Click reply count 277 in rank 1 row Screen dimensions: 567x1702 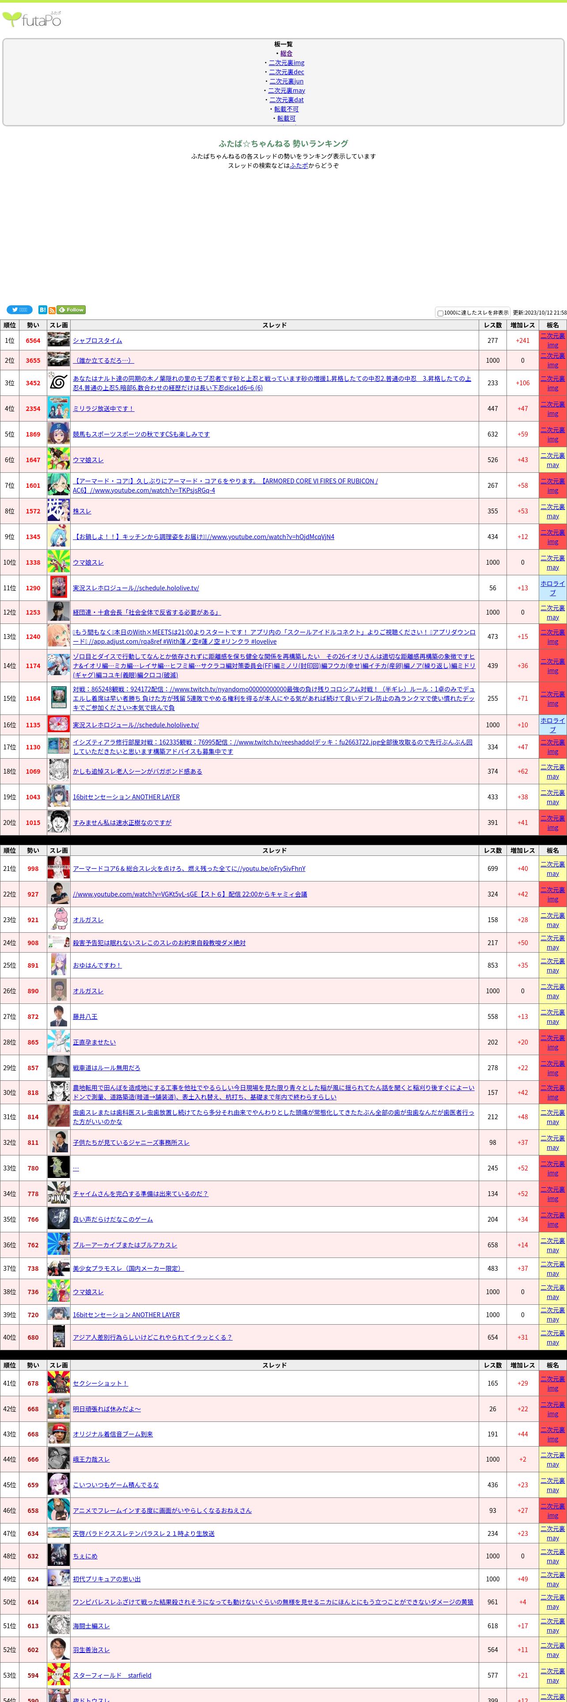(x=492, y=340)
